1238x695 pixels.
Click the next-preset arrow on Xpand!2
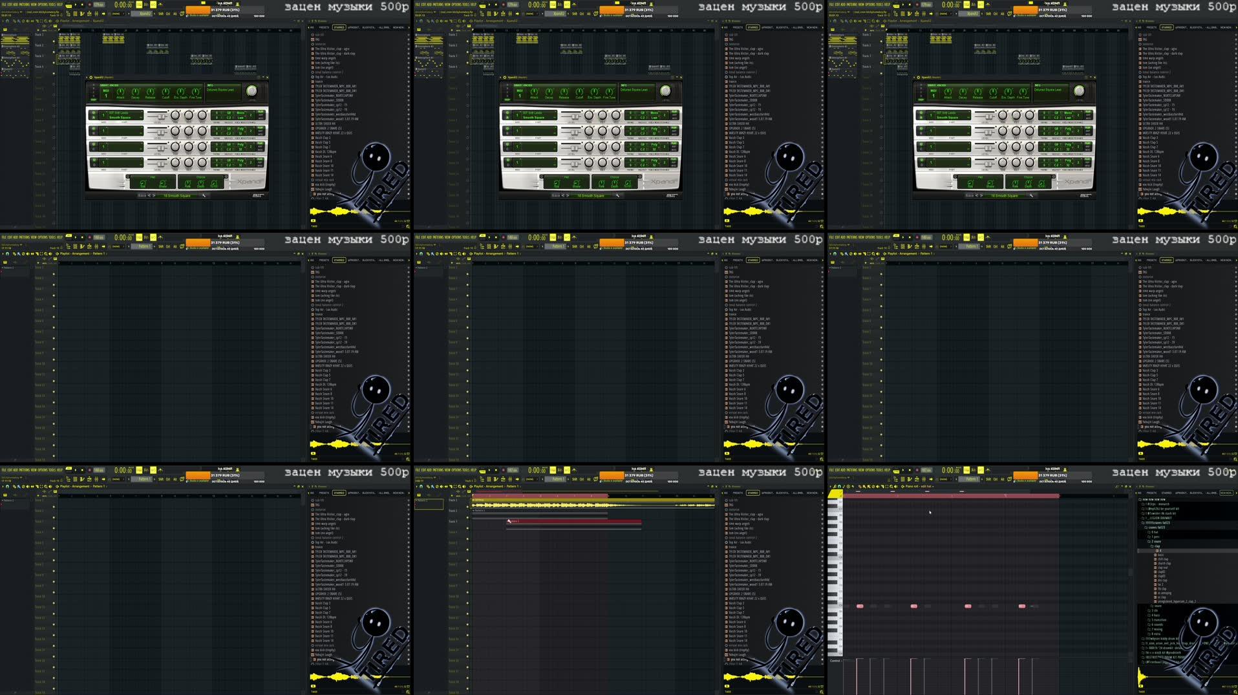[x=154, y=195]
